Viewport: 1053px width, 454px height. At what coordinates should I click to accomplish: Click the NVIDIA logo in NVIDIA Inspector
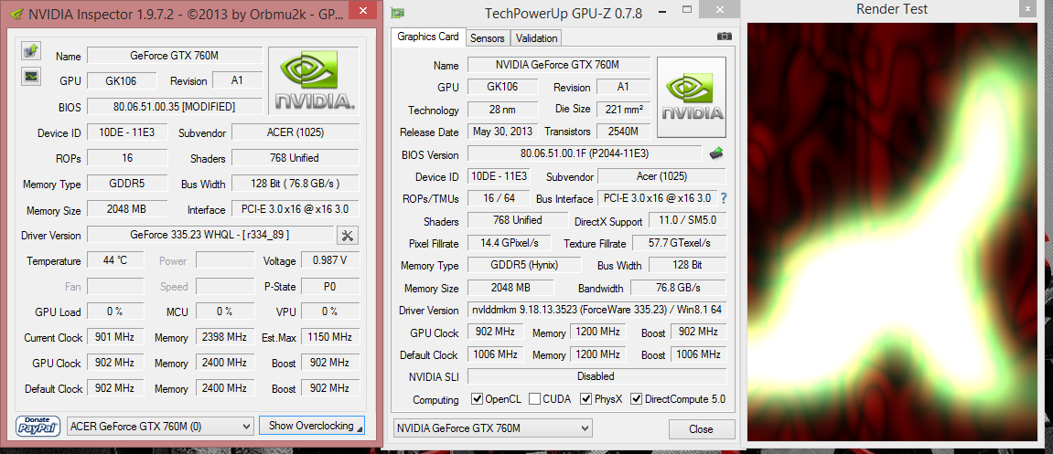point(314,81)
